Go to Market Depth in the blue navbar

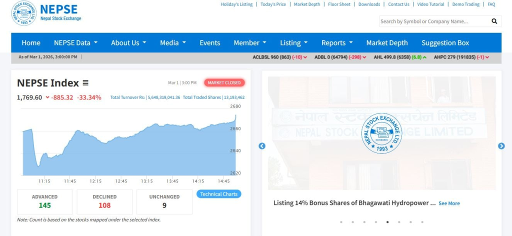[x=387, y=43]
